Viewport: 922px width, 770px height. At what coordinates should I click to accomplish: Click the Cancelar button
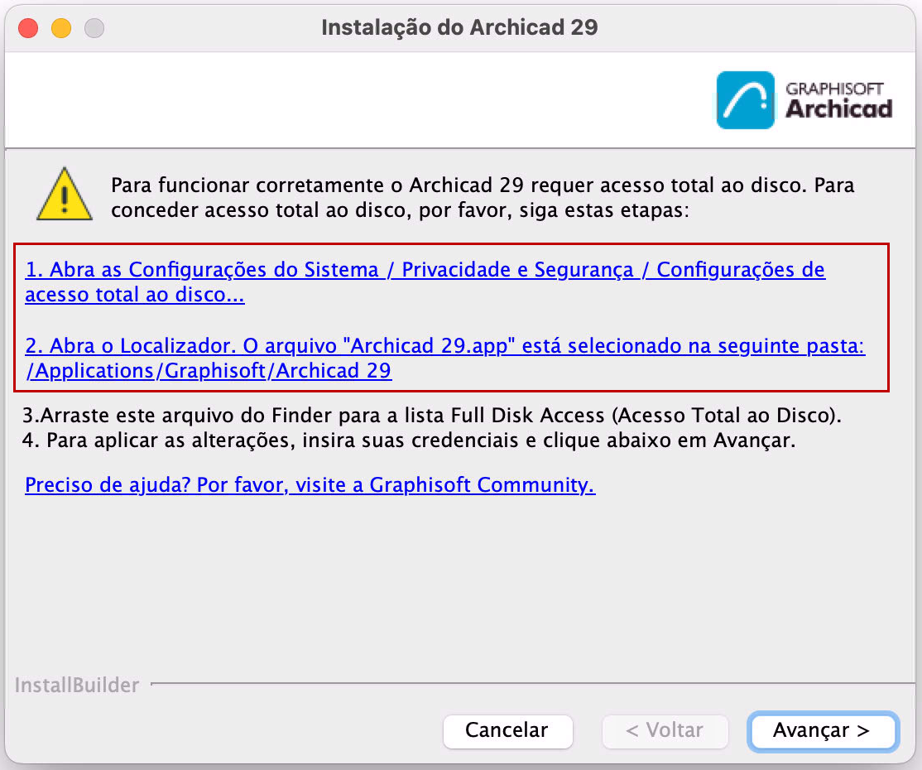point(507,731)
